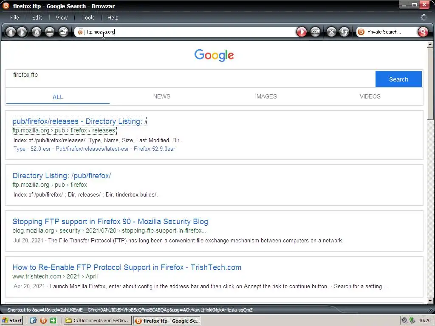Click the firefox ftp - Google Search taskbar button

(167, 321)
